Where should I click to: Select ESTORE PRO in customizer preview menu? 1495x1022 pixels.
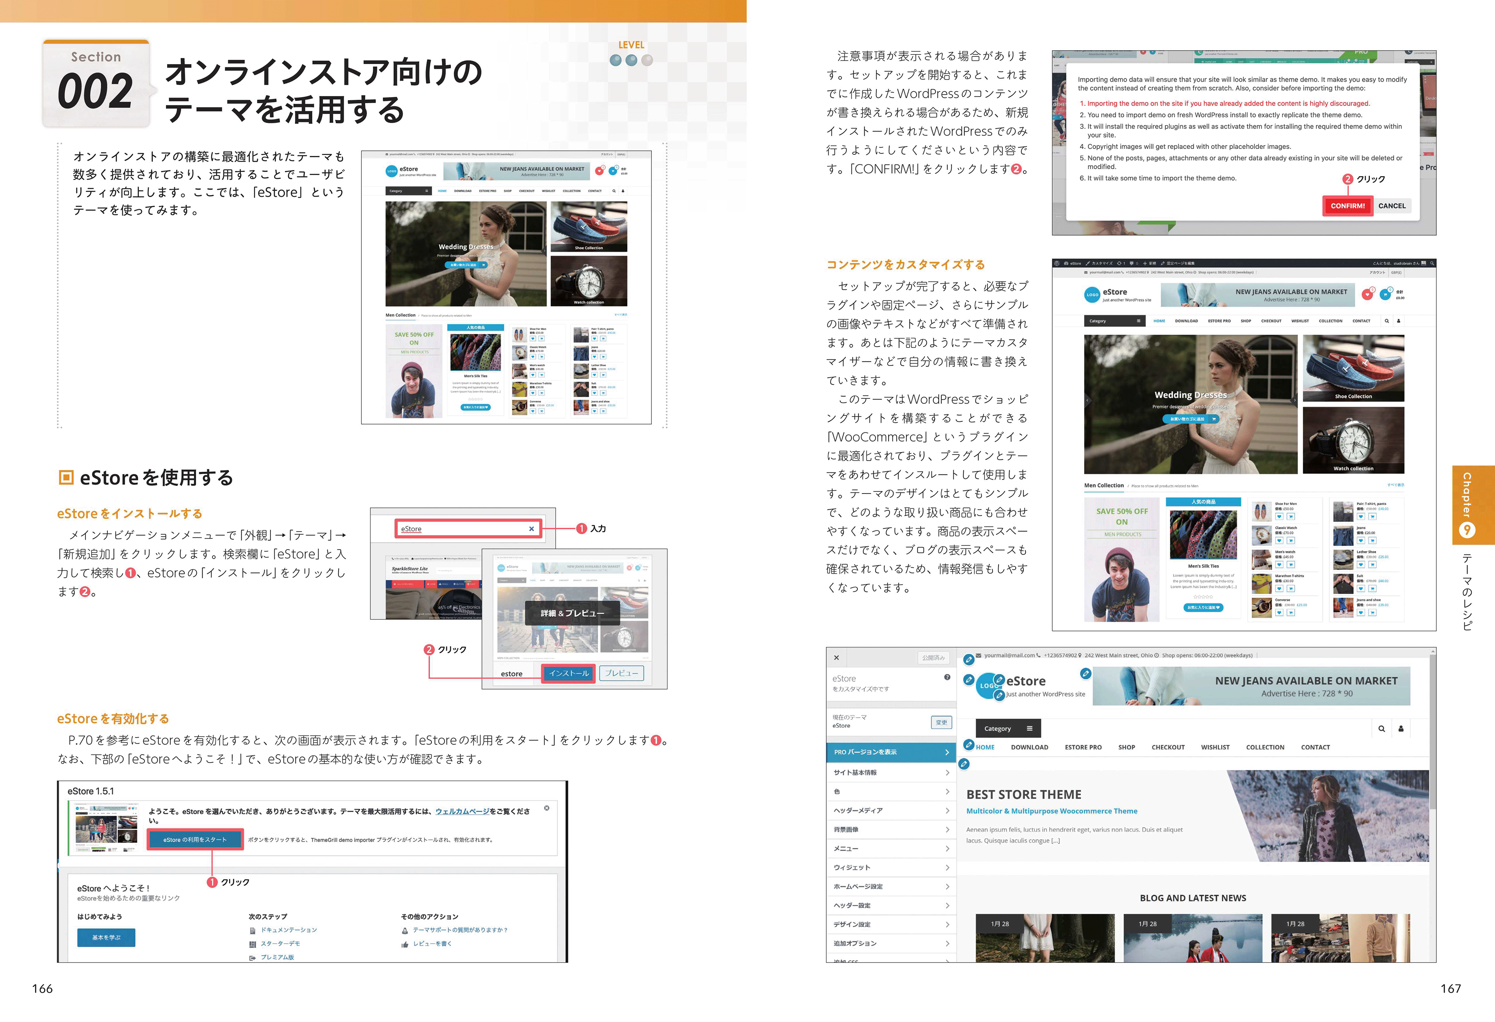1083,747
